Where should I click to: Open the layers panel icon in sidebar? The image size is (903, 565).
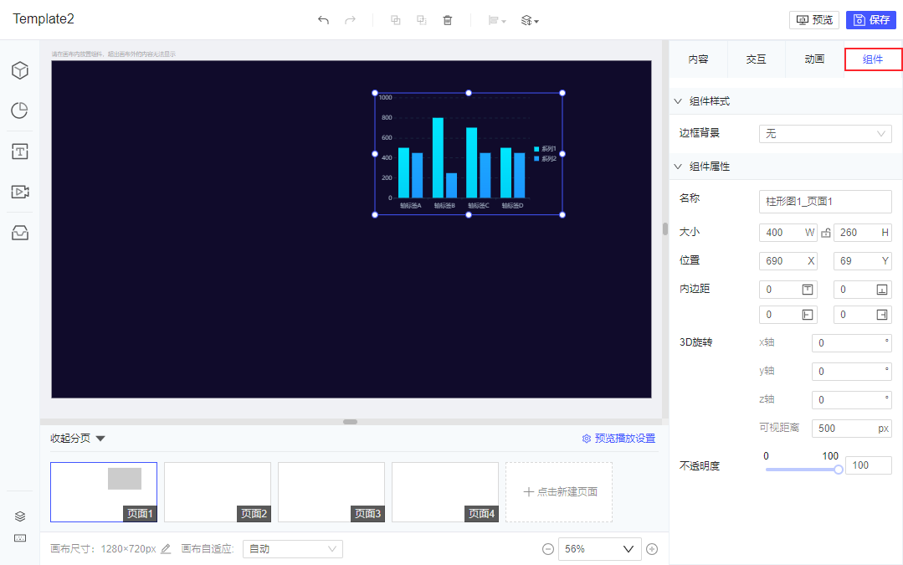(x=20, y=516)
